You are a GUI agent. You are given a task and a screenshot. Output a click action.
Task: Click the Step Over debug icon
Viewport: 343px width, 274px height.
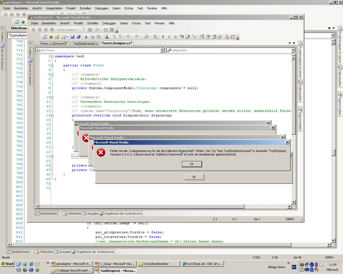coord(188,37)
